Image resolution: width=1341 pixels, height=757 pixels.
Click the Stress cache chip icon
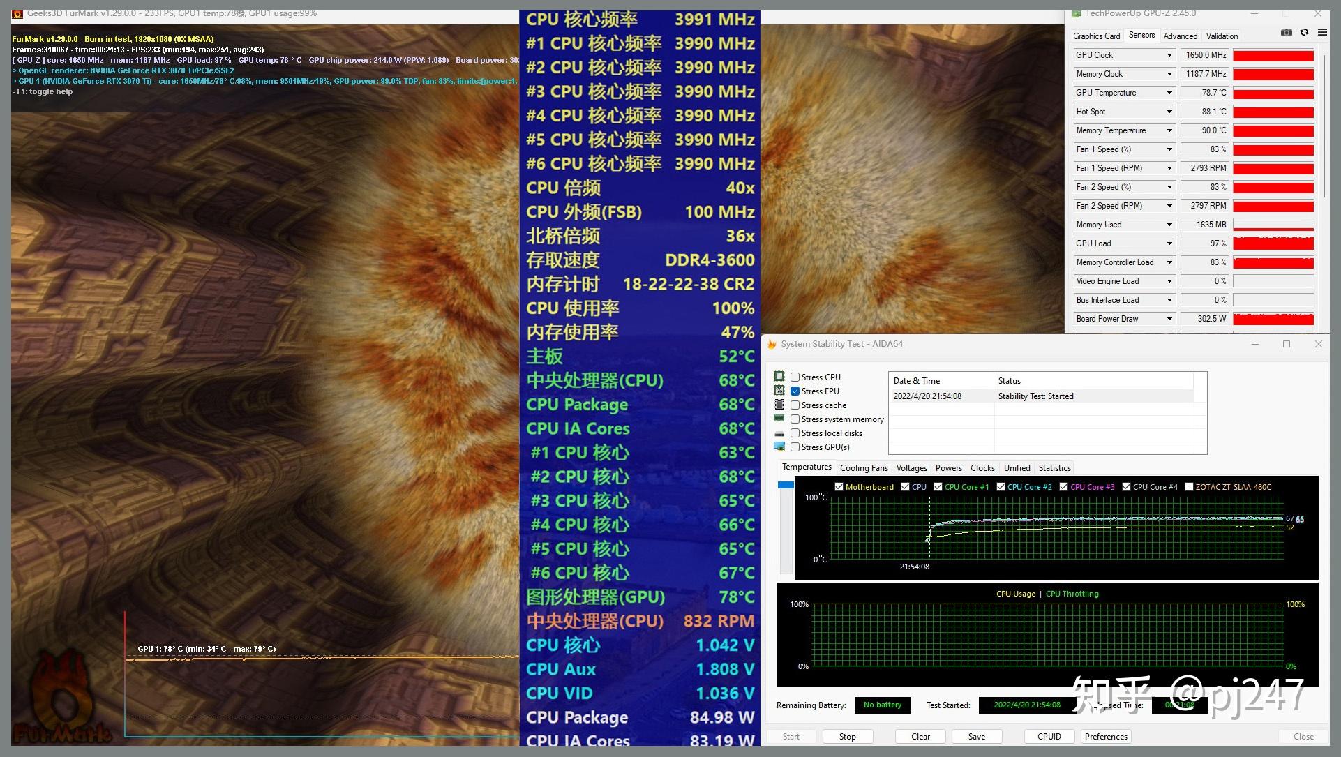pyautogui.click(x=779, y=405)
